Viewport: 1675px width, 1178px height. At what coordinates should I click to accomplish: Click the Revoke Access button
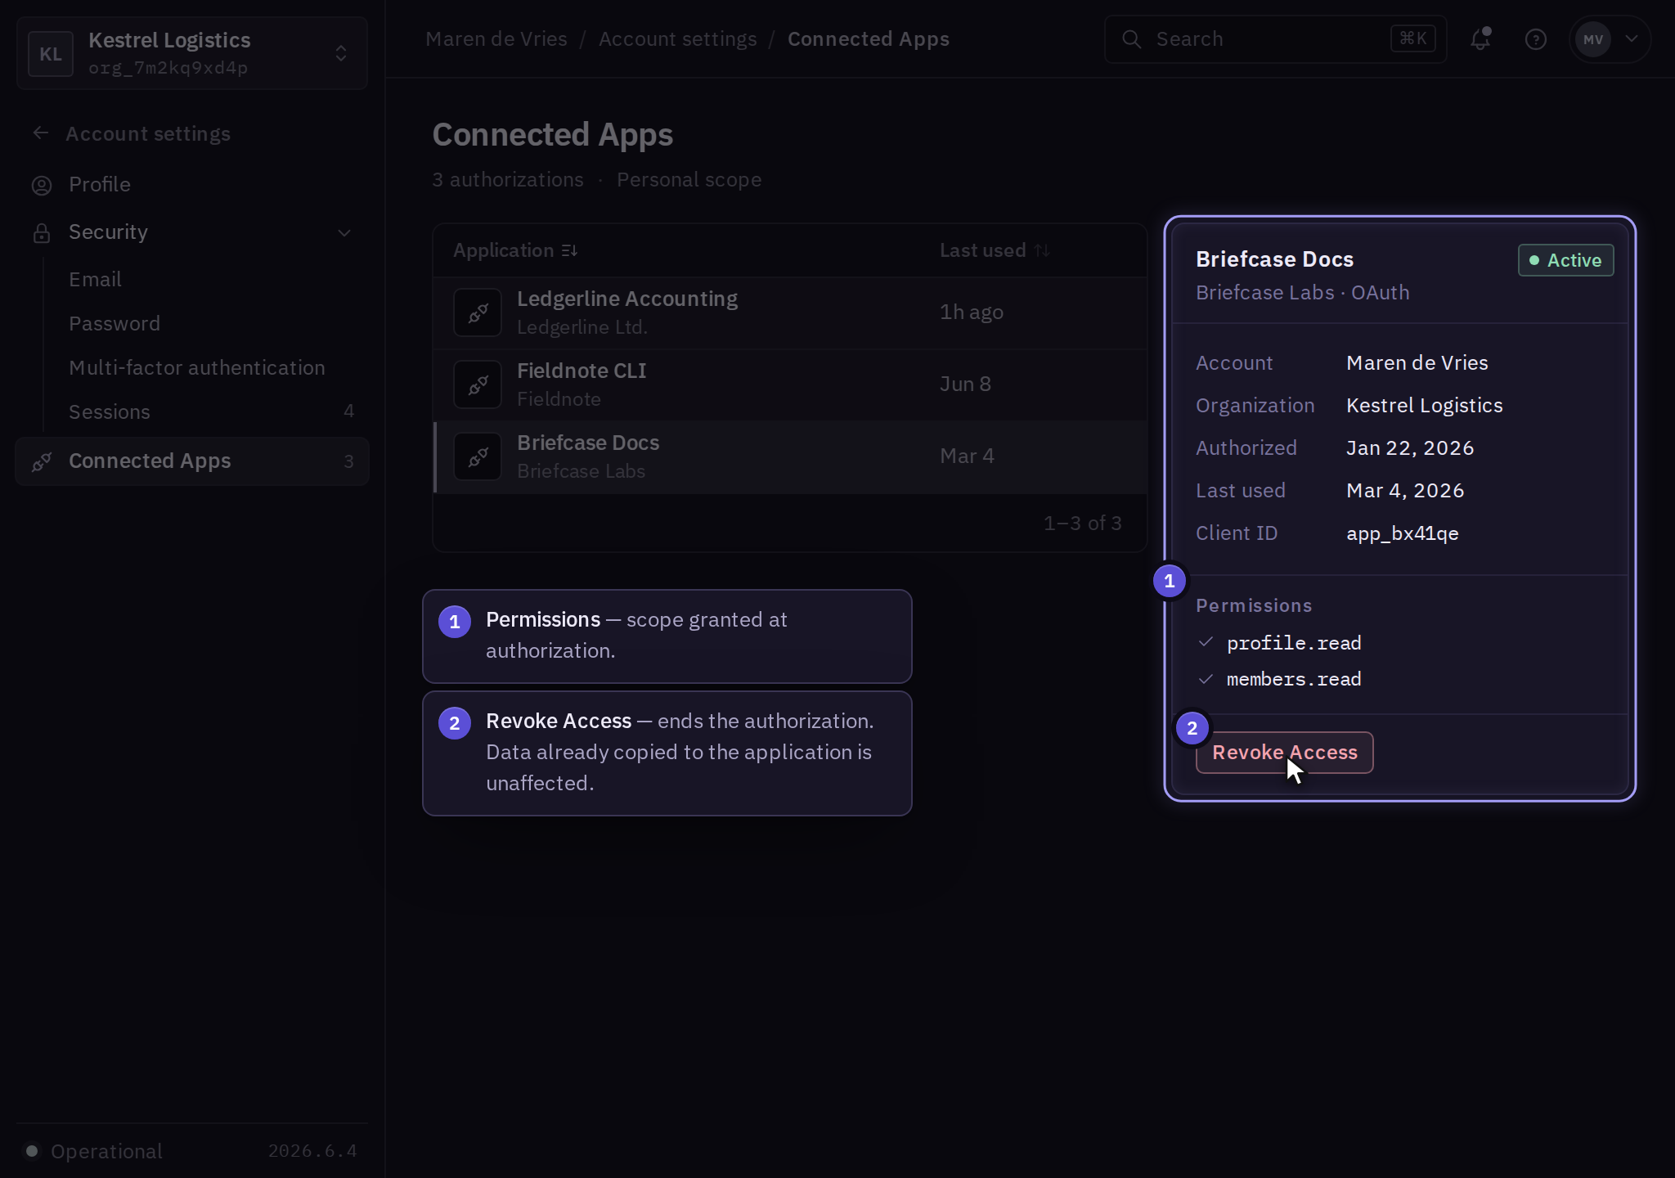pos(1284,753)
